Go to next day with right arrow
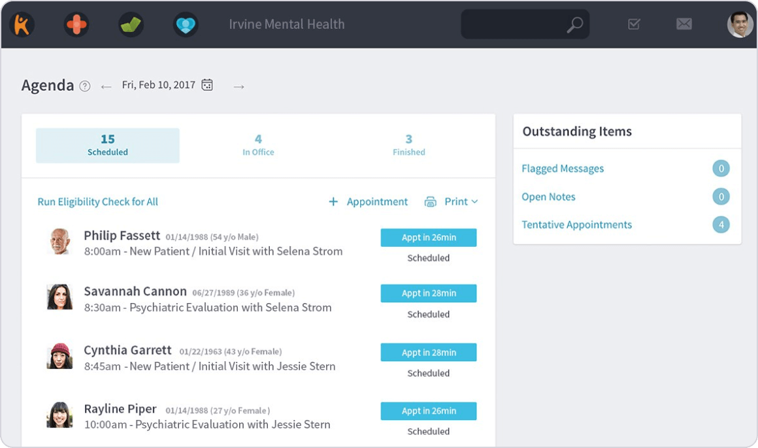Image resolution: width=758 pixels, height=448 pixels. [239, 86]
